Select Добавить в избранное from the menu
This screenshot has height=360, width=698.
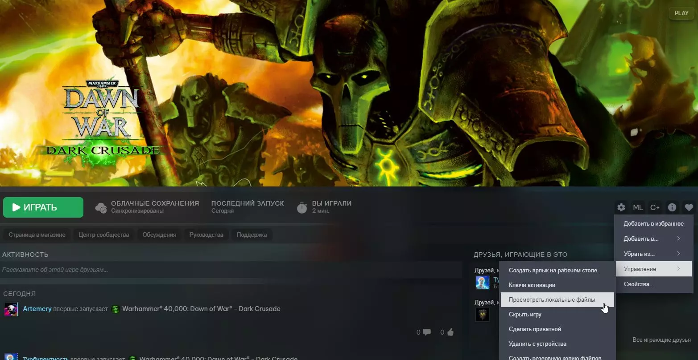(653, 223)
